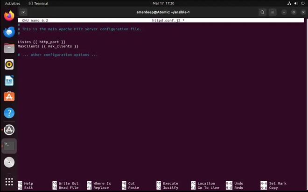This screenshot has width=308, height=192.
Task: Close the terminal window
Action: click(303, 12)
